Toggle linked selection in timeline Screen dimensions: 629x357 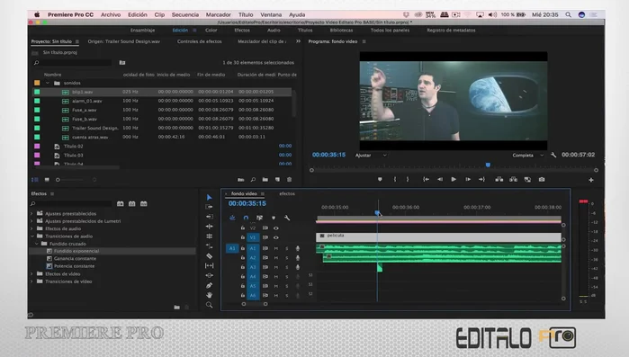coord(259,218)
